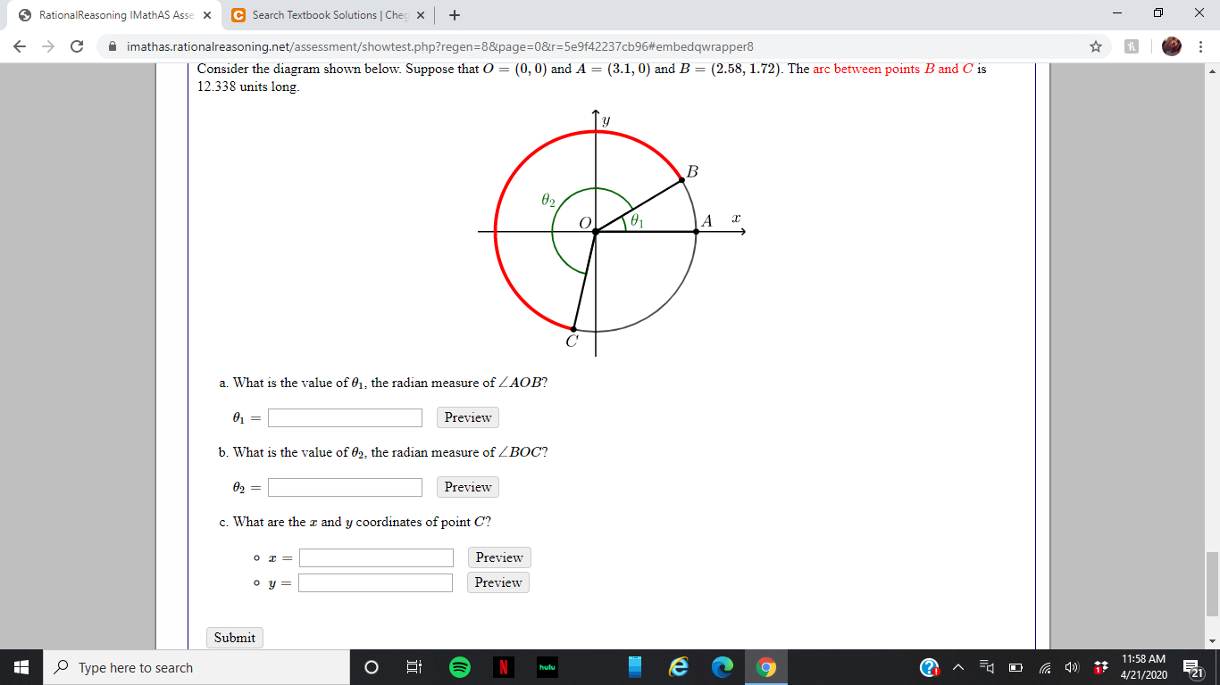Image resolution: width=1220 pixels, height=685 pixels.
Task: Click the θ2 answer input field
Action: (345, 487)
